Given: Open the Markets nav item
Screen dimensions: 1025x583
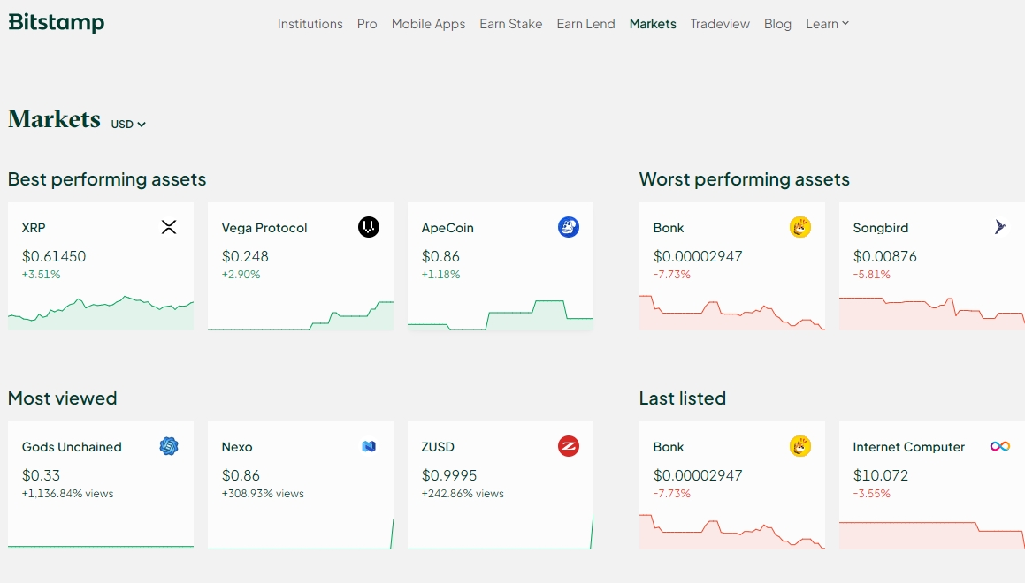Looking at the screenshot, I should tap(653, 24).
